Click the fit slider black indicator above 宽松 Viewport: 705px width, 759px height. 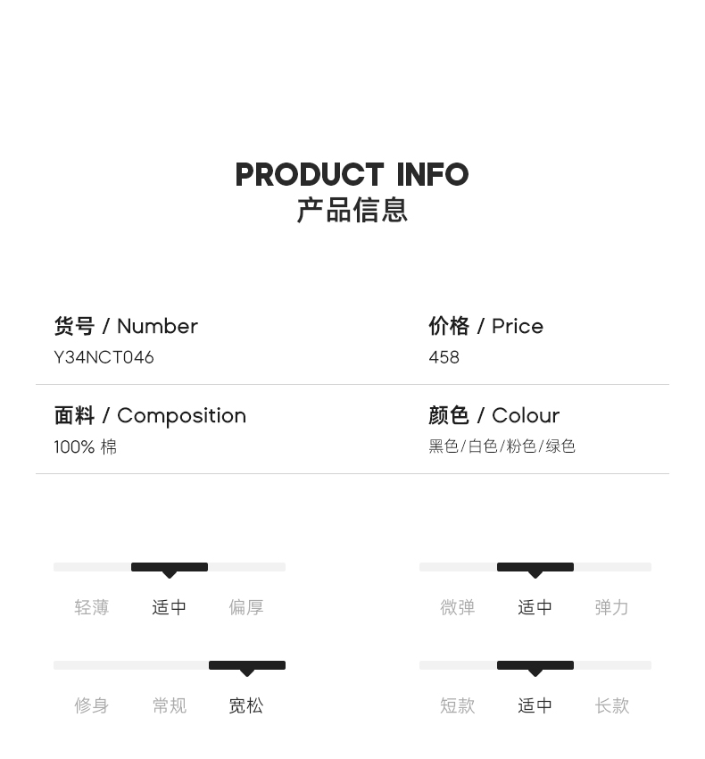[x=247, y=665]
